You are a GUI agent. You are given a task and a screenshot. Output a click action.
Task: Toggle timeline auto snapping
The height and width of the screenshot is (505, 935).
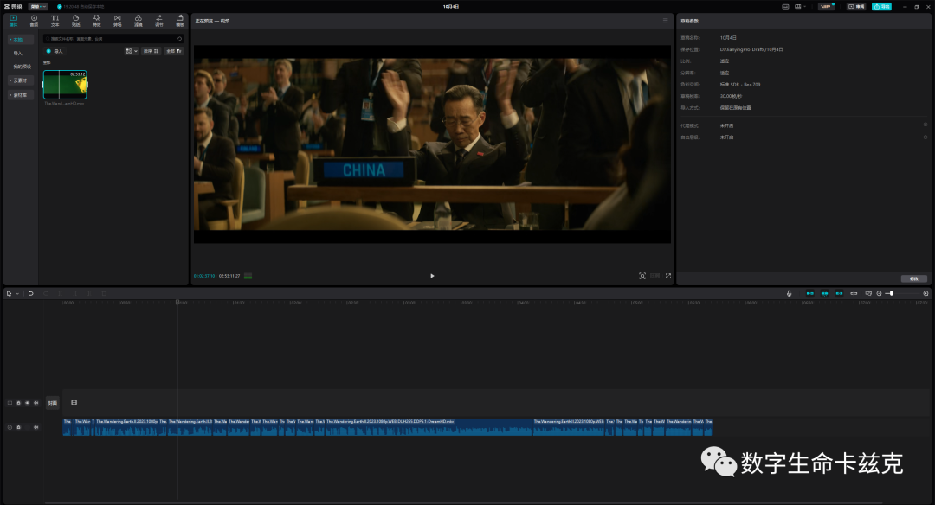825,294
